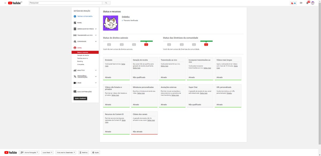
Task: Expand the Gerenciador de Vídeos section chevron
Action: (96, 29)
